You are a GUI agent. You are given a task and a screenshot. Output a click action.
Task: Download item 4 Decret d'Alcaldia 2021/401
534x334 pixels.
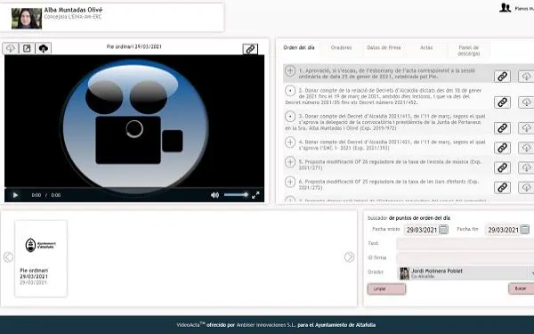(526, 148)
